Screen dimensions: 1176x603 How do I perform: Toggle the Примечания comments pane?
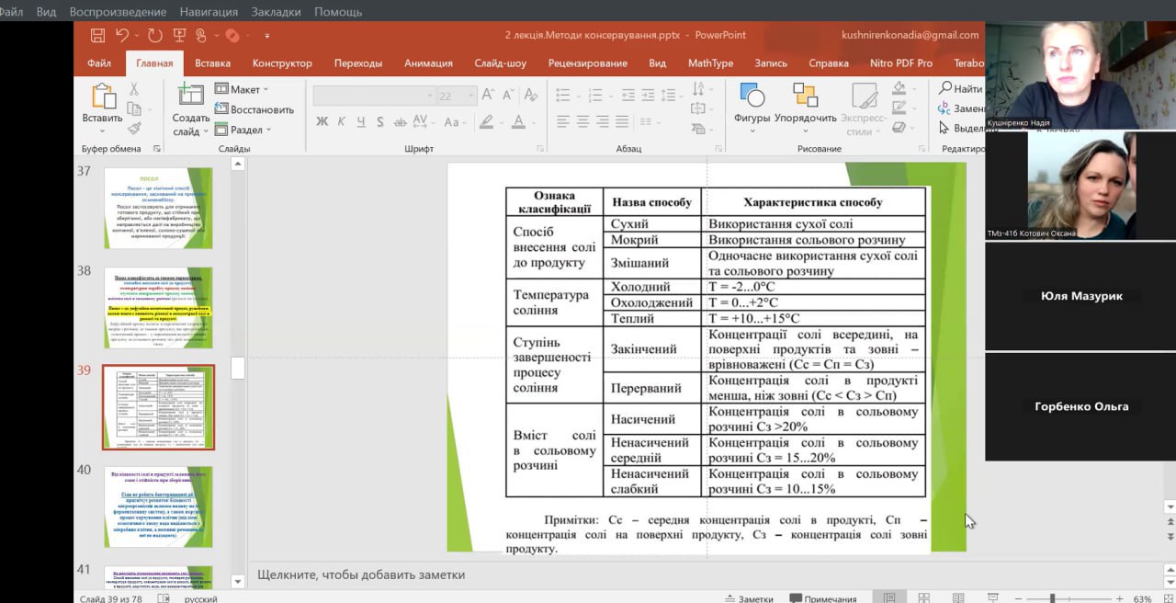822,598
